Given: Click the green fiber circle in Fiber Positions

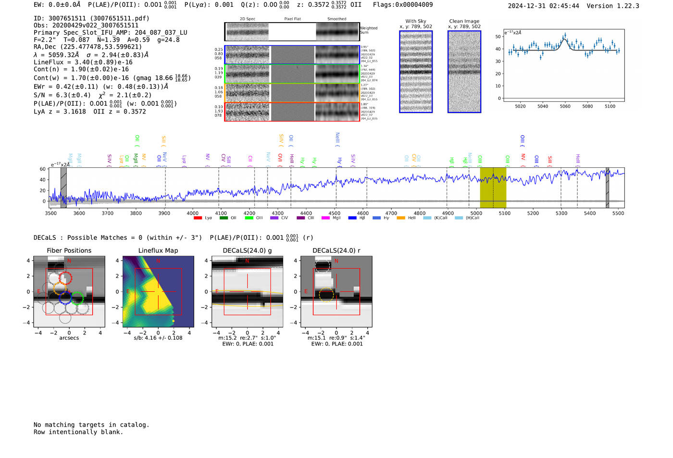Looking at the screenshot, I should pos(77,298).
